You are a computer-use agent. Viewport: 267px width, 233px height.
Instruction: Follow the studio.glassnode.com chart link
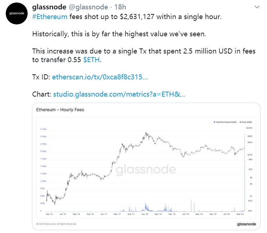(119, 94)
